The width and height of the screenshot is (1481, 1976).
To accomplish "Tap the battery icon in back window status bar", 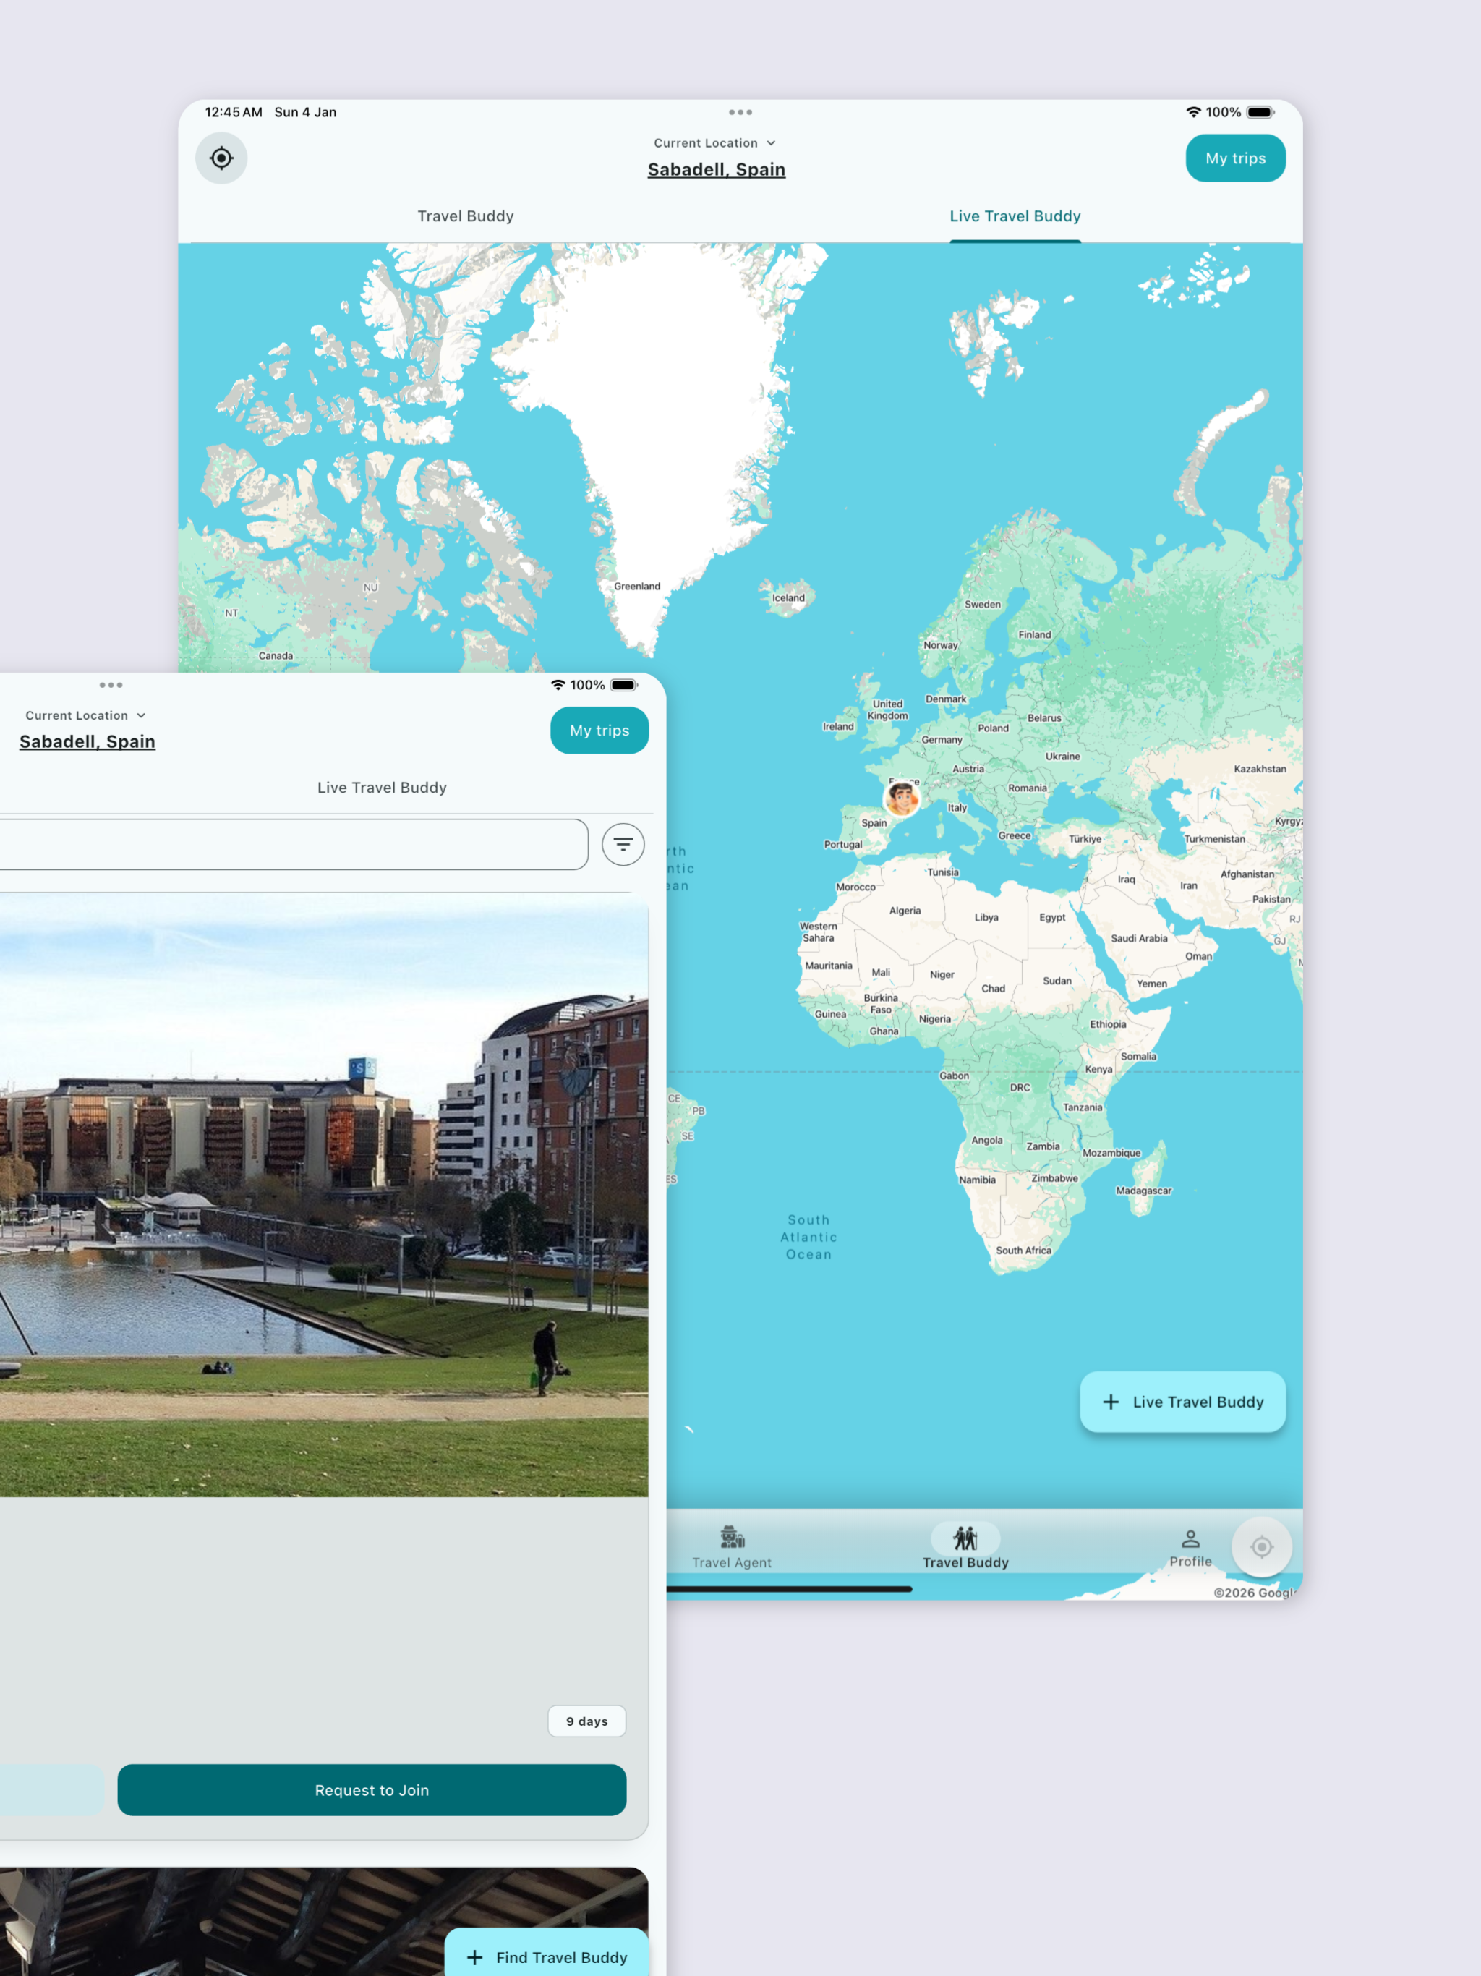I will 1260,113.
